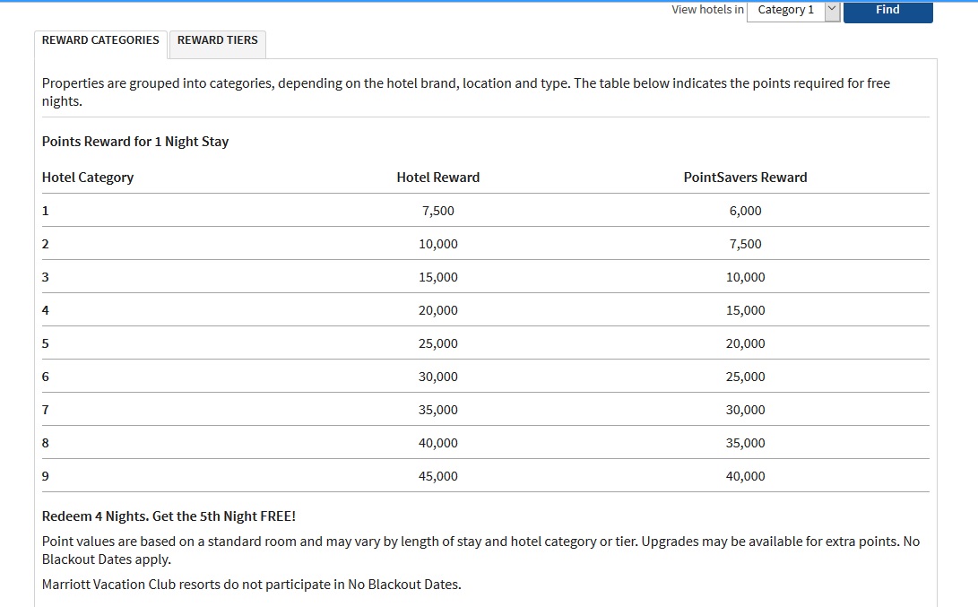Click the Hotel Reward column header

[x=438, y=177]
